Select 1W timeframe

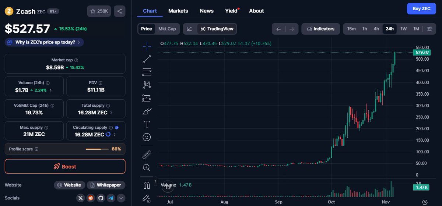[403, 29]
